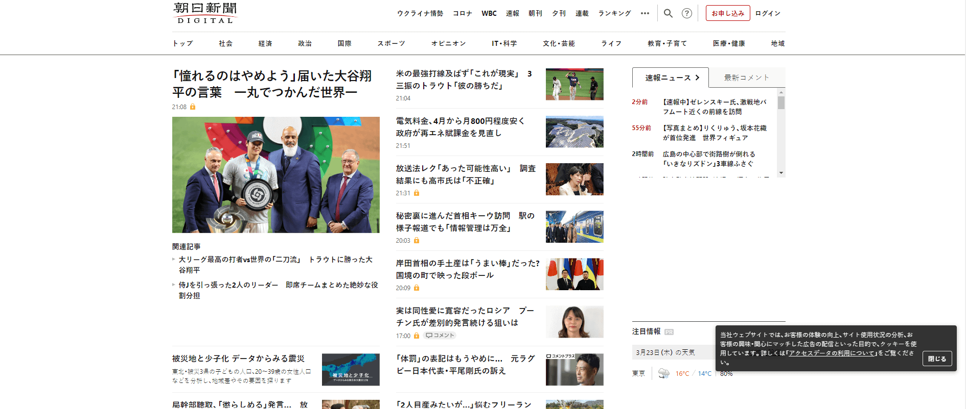The image size is (966, 409).
Task: Open the 夕刊 header link
Action: 559,13
